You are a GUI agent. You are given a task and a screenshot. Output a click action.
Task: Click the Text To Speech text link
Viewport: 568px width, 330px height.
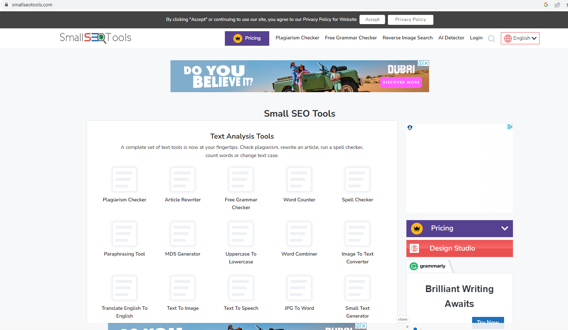pos(241,308)
